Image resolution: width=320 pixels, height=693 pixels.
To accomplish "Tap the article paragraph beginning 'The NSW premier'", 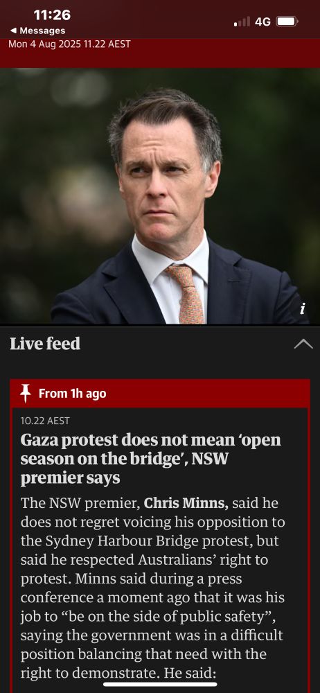I will pos(153,588).
